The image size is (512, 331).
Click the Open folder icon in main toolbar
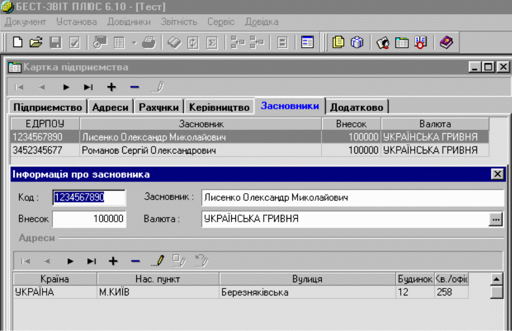[x=36, y=42]
